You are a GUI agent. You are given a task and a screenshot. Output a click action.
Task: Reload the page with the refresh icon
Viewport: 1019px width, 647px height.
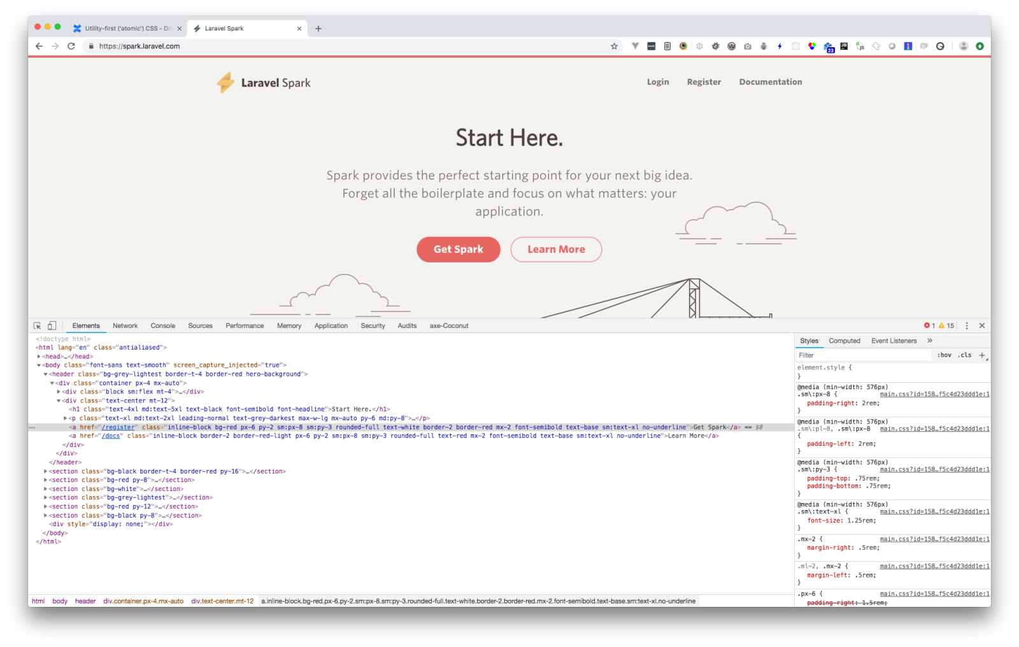[71, 46]
